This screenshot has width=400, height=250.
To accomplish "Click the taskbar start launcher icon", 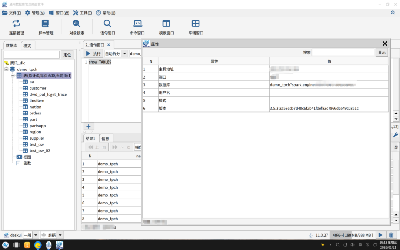I will point(5,245).
